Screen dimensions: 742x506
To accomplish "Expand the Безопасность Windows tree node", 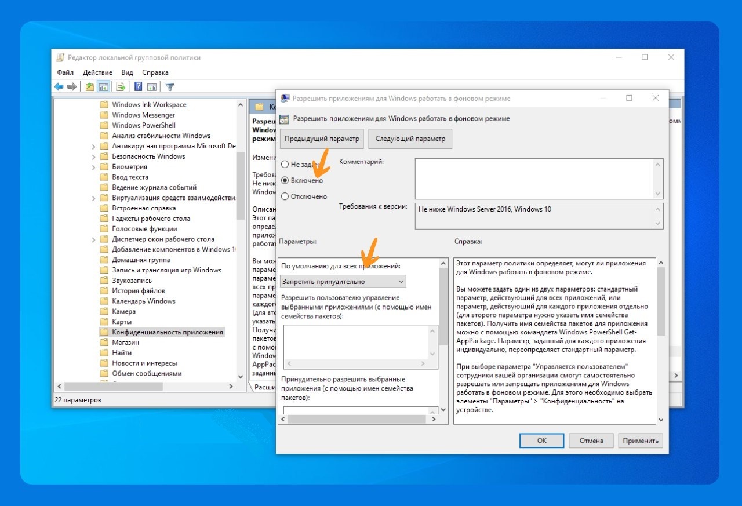I will coord(93,156).
